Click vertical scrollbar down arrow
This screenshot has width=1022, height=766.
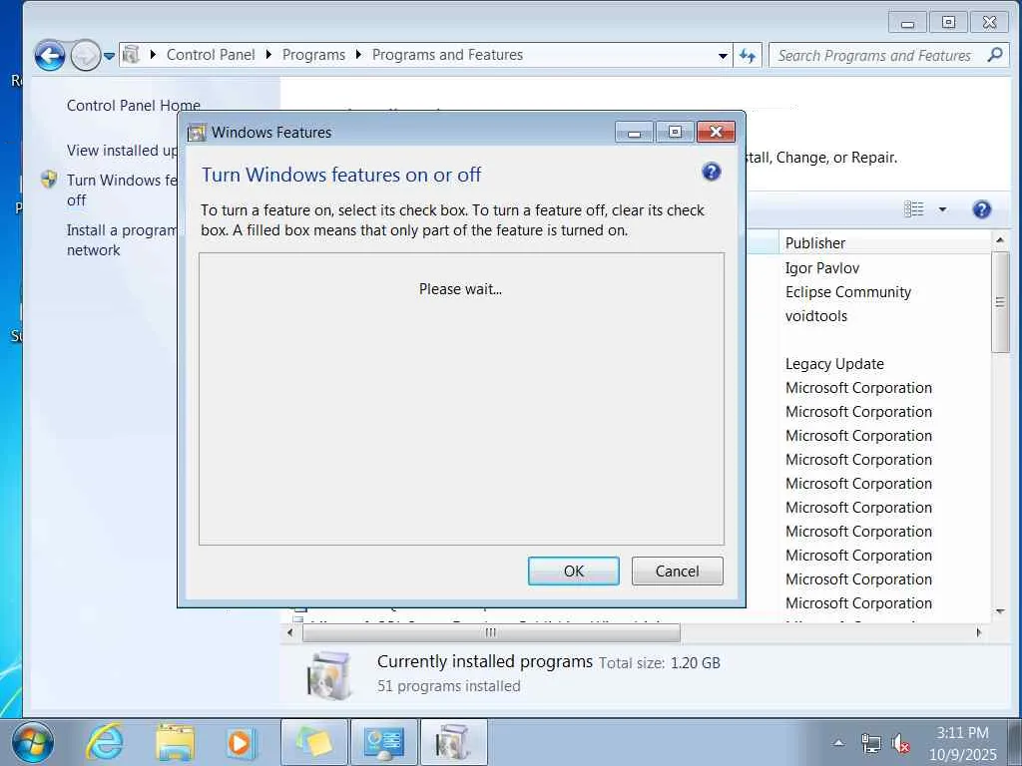click(1000, 611)
